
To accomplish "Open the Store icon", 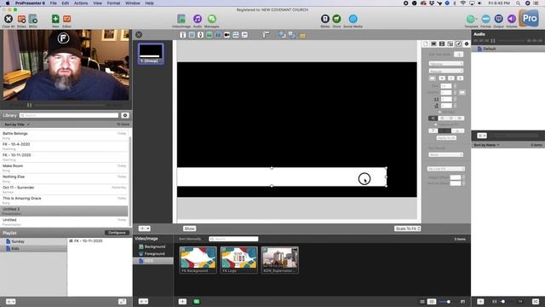I will [336, 19].
